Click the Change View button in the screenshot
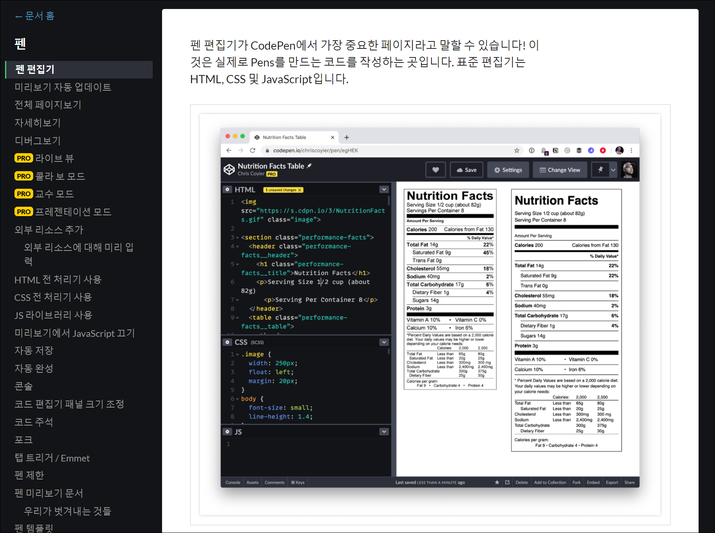The image size is (715, 533). click(560, 170)
